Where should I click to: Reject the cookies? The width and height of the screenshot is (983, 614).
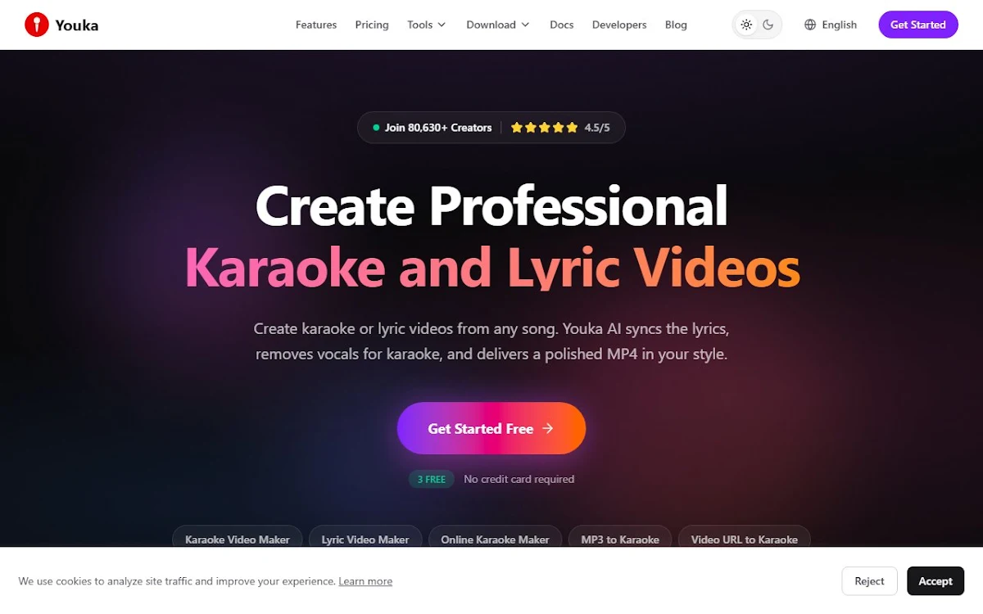[x=869, y=581]
